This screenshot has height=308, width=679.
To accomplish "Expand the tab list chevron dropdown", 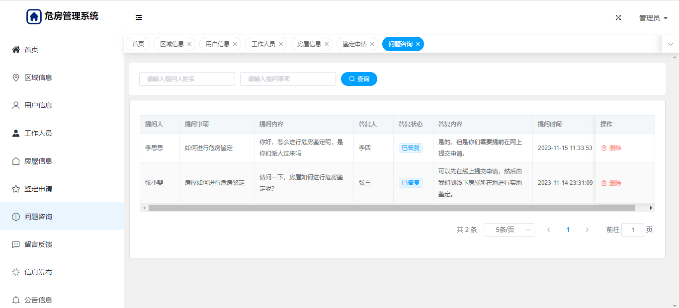I will pos(671,44).
